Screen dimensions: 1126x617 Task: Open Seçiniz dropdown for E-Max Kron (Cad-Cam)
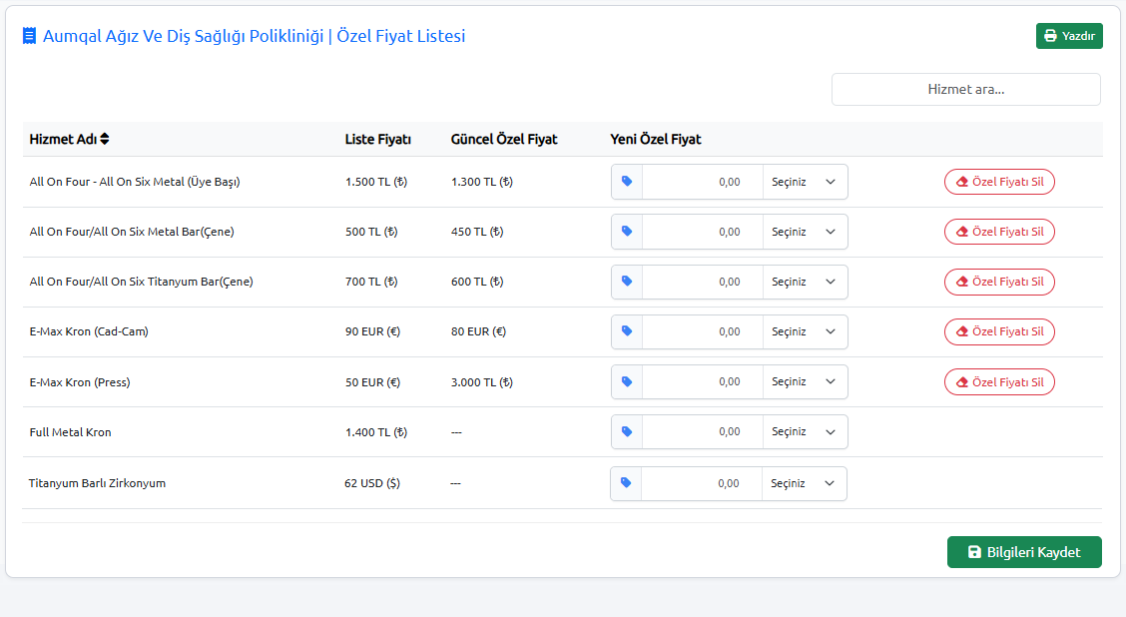805,331
